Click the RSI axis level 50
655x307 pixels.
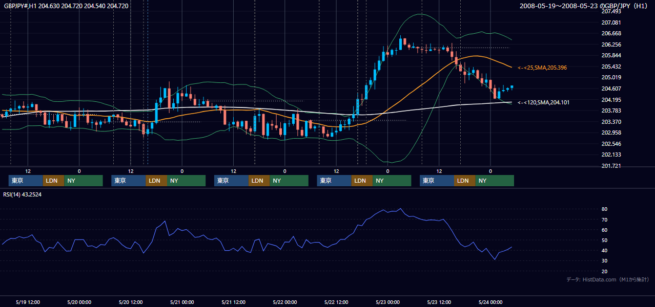[x=604, y=240]
